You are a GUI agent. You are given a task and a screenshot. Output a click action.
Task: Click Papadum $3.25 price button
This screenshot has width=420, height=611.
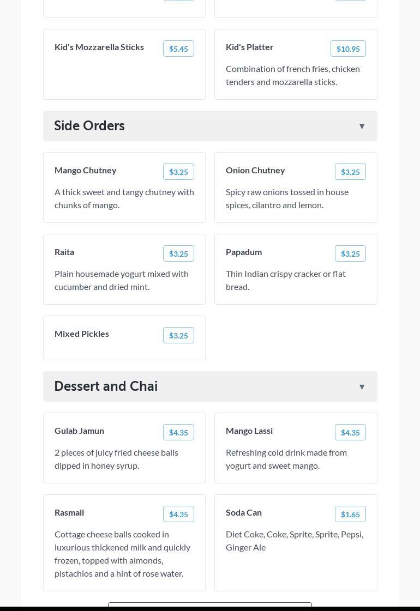point(350,253)
